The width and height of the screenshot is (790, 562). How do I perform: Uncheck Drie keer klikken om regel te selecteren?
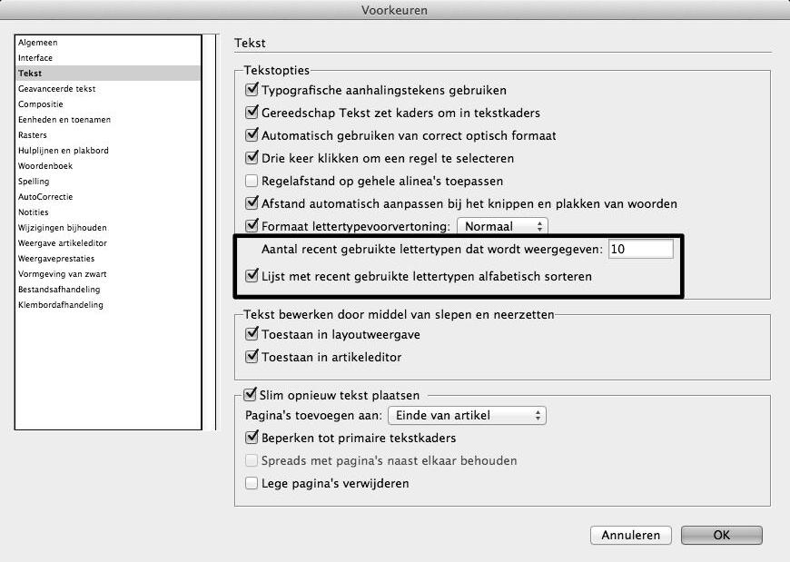click(252, 158)
